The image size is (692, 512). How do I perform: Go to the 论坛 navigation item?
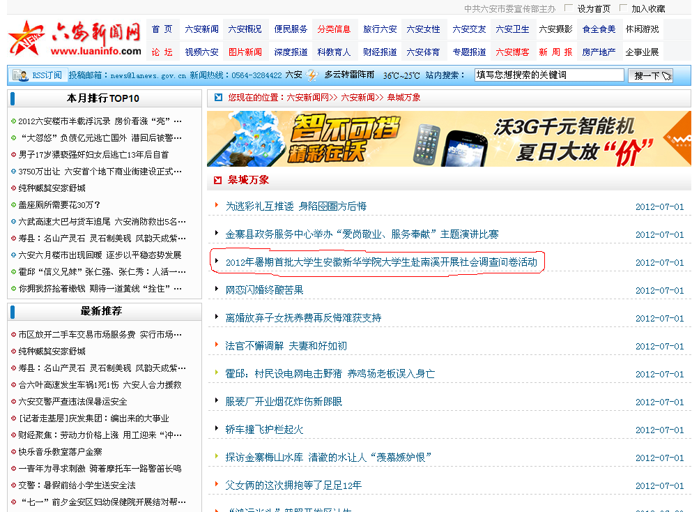click(162, 52)
